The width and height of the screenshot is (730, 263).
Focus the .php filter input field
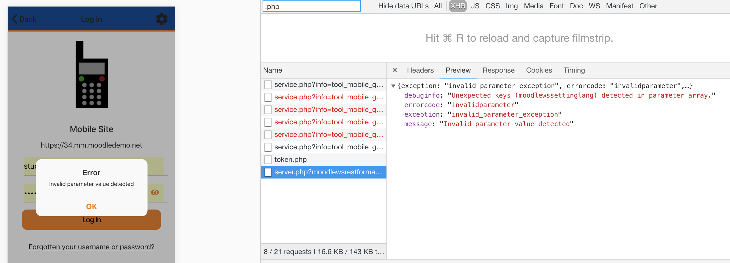pyautogui.click(x=311, y=6)
